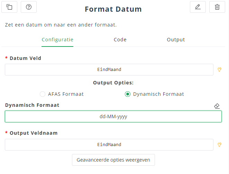The height and width of the screenshot is (174, 229).
Task: Click the lightbulb beside the Datum Veld input
Action: click(219, 70)
